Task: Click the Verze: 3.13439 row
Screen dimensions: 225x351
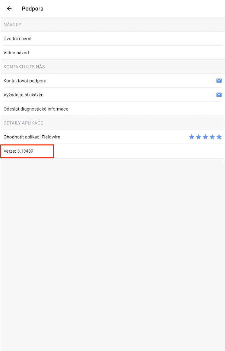Action: 19,151
